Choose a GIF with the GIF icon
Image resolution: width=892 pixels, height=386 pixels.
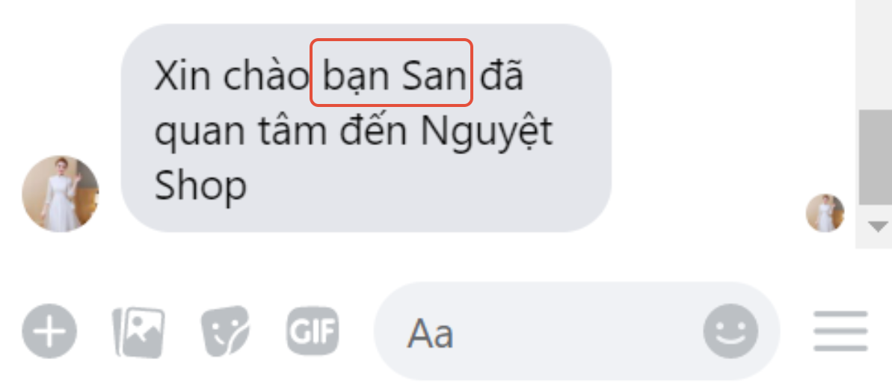coord(313,331)
